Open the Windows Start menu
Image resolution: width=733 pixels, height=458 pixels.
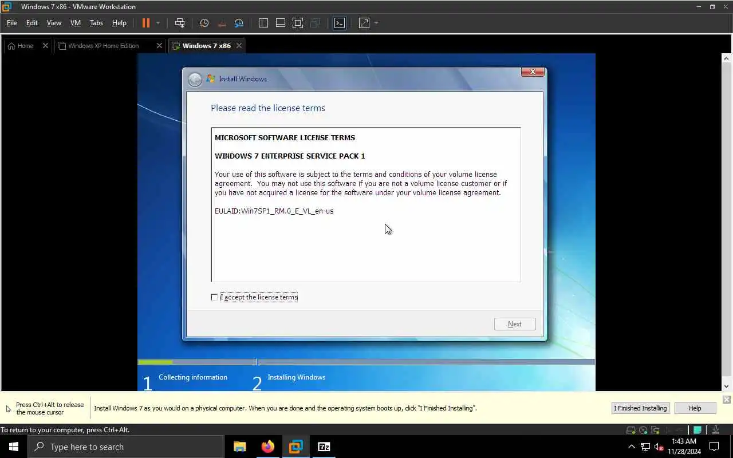pyautogui.click(x=14, y=447)
